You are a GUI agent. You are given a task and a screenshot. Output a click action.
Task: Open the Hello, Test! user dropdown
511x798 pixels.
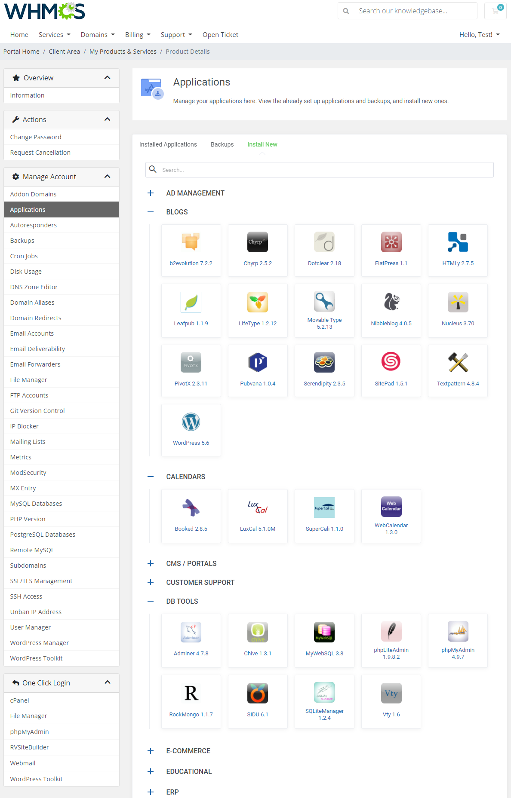pyautogui.click(x=479, y=35)
